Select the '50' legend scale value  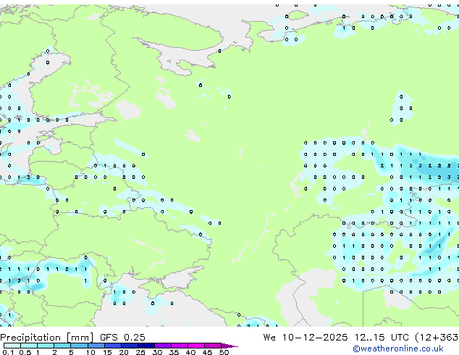(x=224, y=352)
